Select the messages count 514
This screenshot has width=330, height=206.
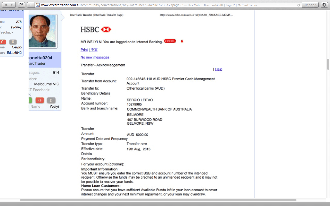pyautogui.click(x=56, y=73)
